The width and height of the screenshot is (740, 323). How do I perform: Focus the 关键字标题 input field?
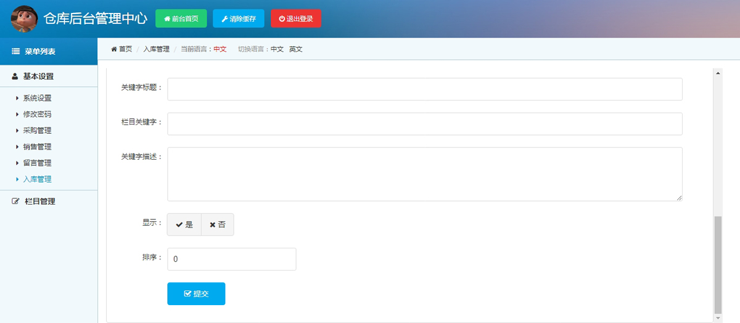[x=425, y=89]
